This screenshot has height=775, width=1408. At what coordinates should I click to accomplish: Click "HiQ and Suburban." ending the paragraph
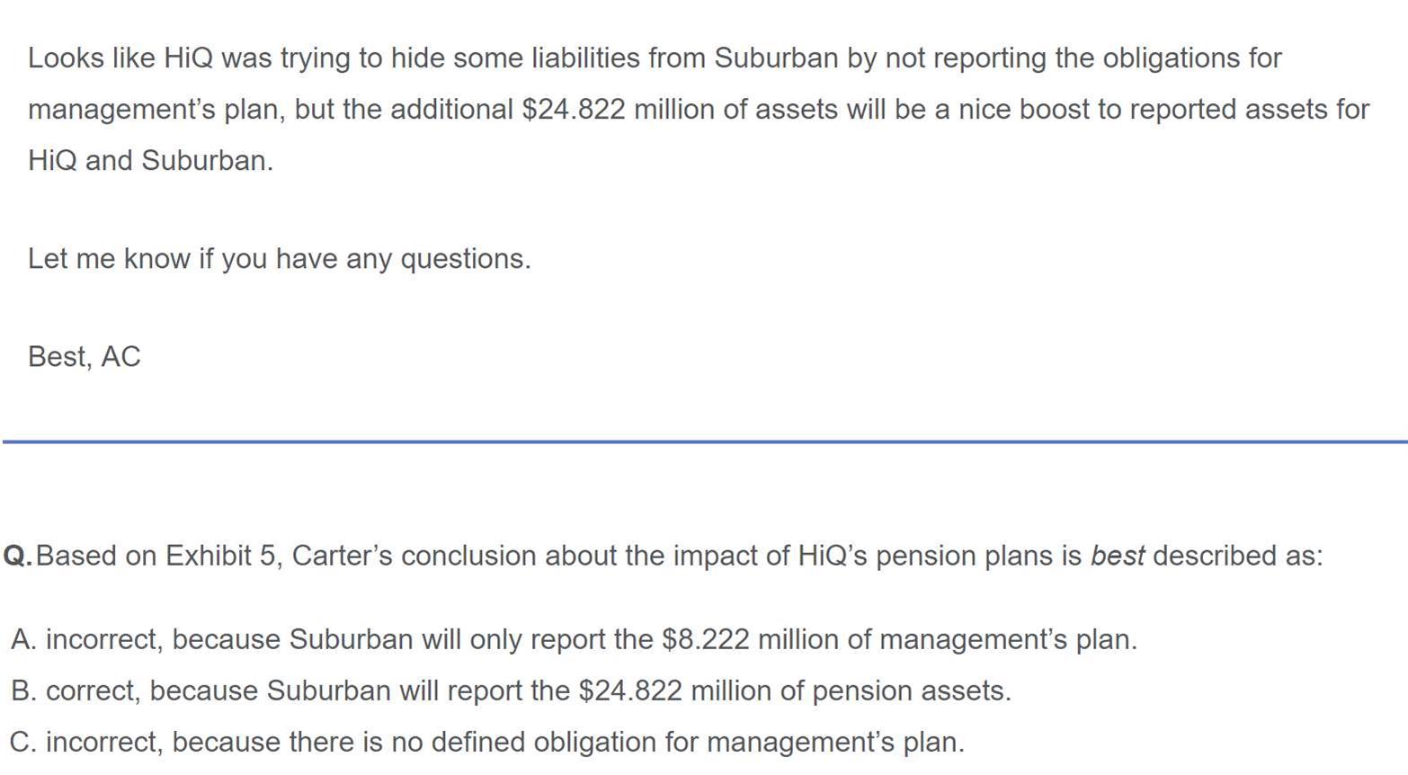pyautogui.click(x=150, y=160)
